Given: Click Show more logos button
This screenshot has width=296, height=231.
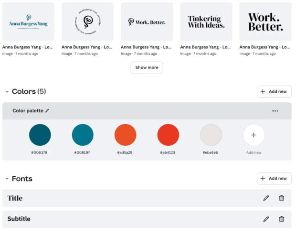Looking at the screenshot, I should [x=147, y=68].
